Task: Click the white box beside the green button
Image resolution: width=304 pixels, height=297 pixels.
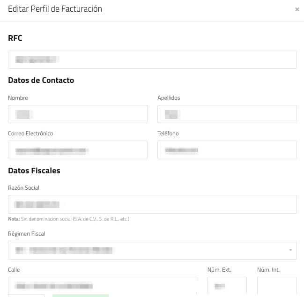Action: tap(26, 296)
